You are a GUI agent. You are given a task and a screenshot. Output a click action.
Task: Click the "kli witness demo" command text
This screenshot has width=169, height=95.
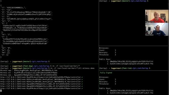(87, 68)
